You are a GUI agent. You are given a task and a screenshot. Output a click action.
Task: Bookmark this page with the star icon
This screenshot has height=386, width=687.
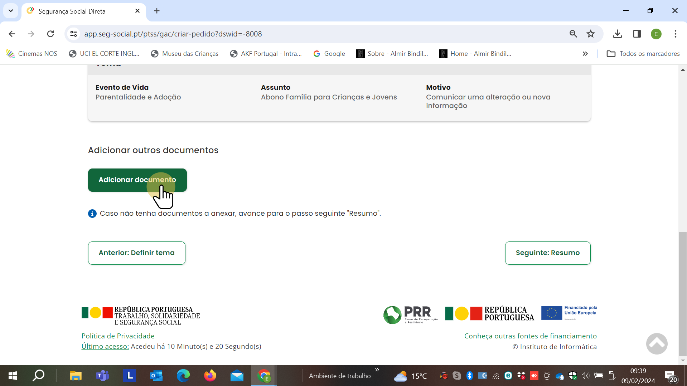click(591, 34)
